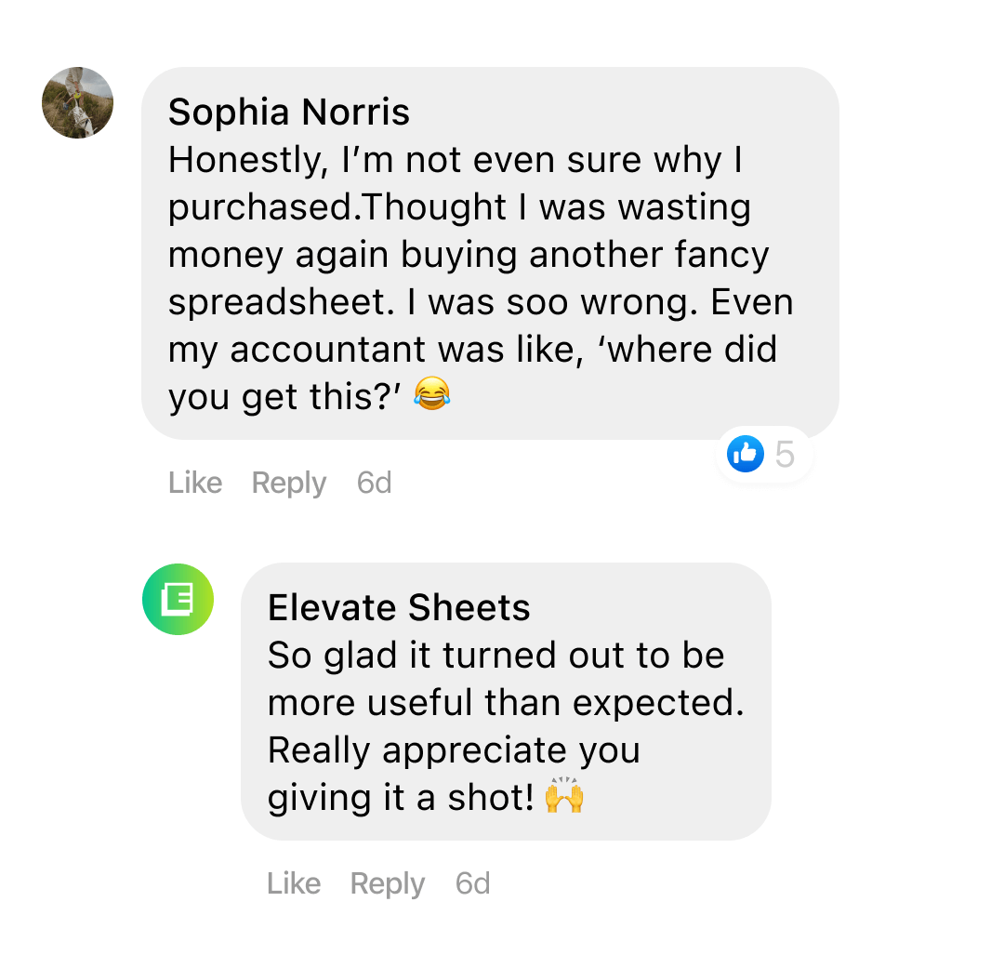
Task: Like the Elevate Sheets reply
Action: (294, 883)
